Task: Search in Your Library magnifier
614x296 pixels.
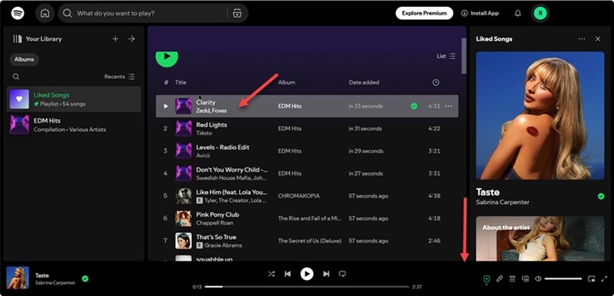Action: point(16,77)
